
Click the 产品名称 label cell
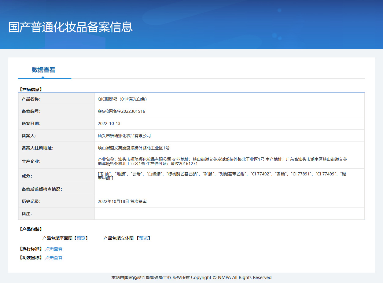coord(57,99)
